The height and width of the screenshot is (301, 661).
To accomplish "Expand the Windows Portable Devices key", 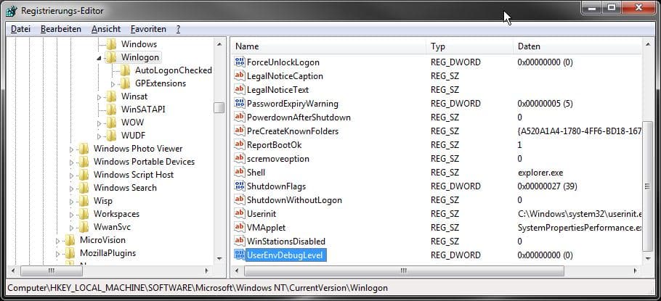I will click(x=71, y=162).
